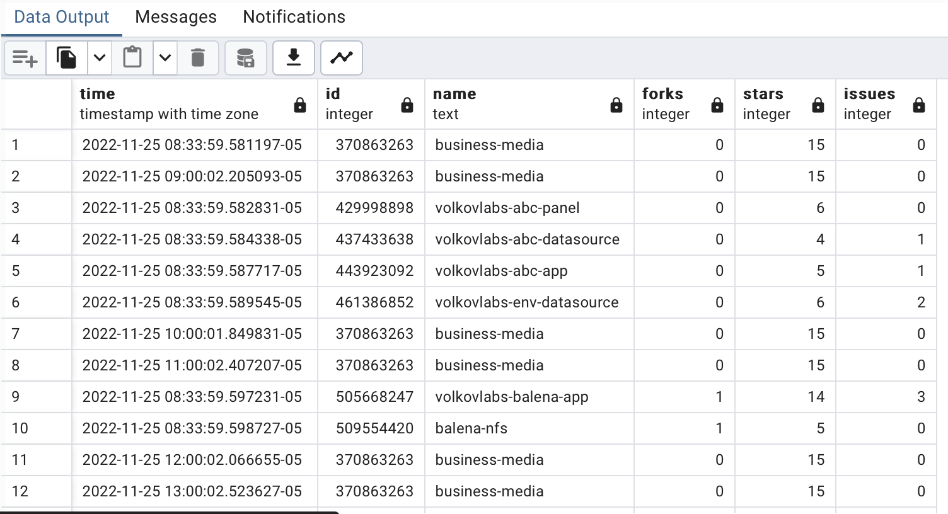The image size is (948, 514).
Task: Click lock icon in issues column header
Action: tap(919, 105)
